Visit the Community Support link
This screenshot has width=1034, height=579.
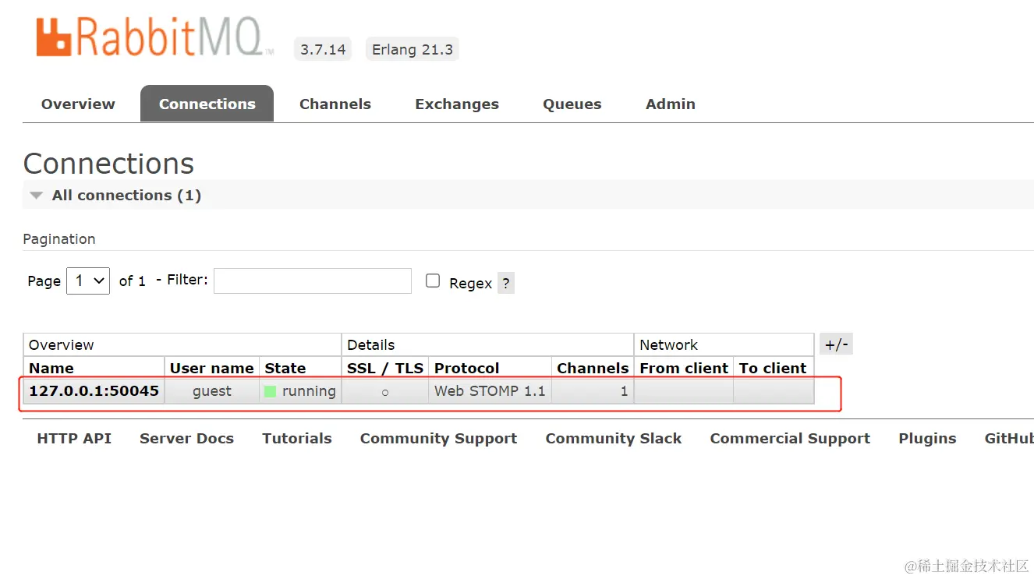[x=438, y=439]
